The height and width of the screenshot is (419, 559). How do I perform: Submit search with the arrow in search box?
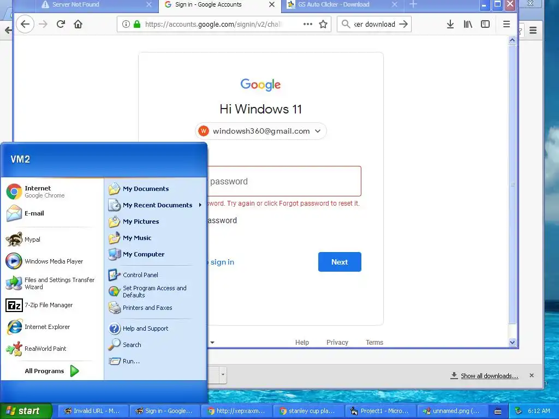pyautogui.click(x=403, y=24)
